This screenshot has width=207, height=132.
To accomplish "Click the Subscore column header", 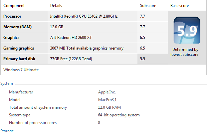I will tap(148, 6).
